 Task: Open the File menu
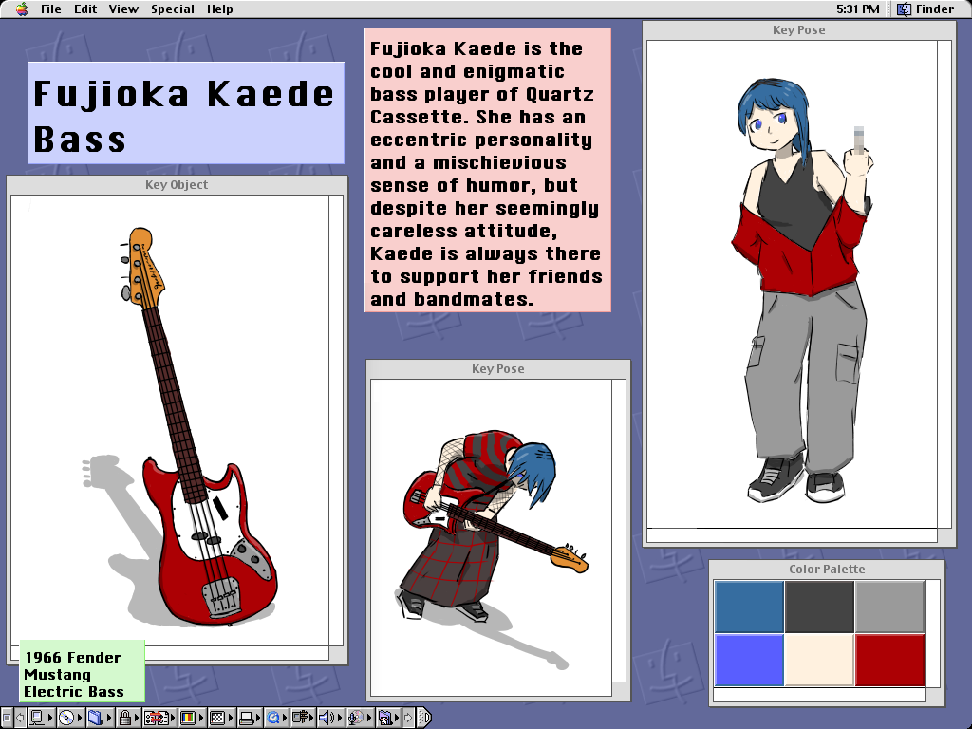[51, 9]
